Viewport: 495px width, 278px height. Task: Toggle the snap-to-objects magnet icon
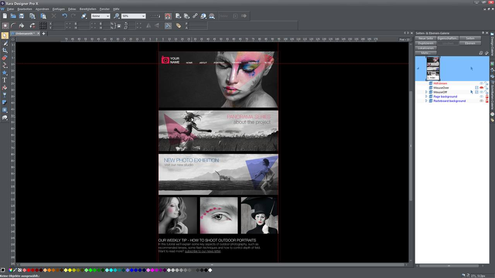tap(167, 16)
